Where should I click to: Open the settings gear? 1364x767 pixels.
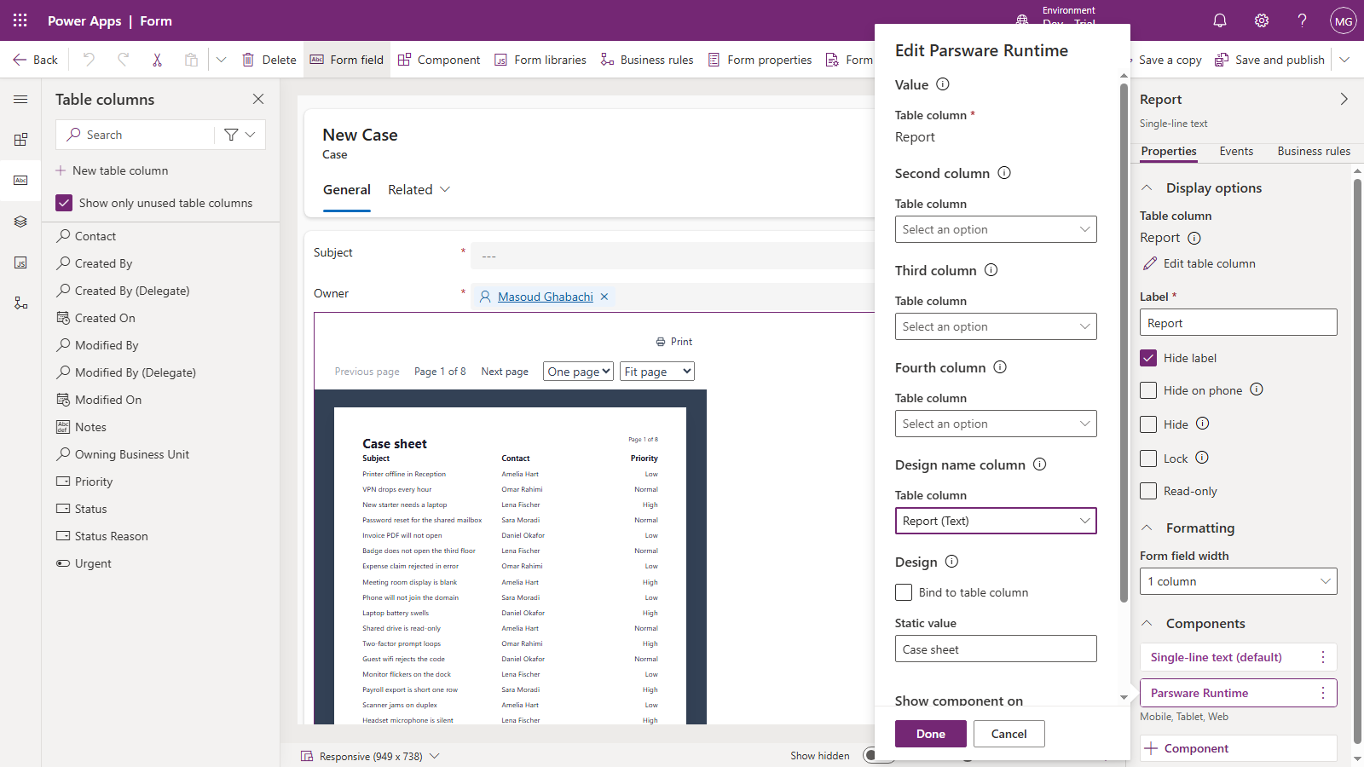(x=1262, y=20)
